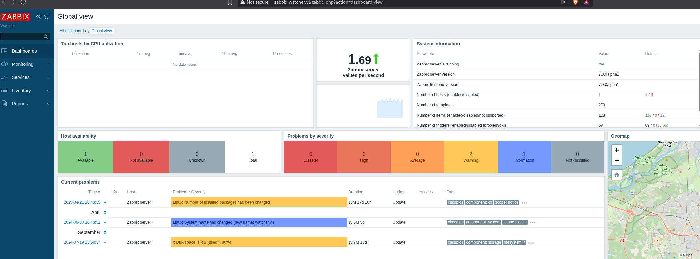Show more tags for System name changed problem

[533, 223]
